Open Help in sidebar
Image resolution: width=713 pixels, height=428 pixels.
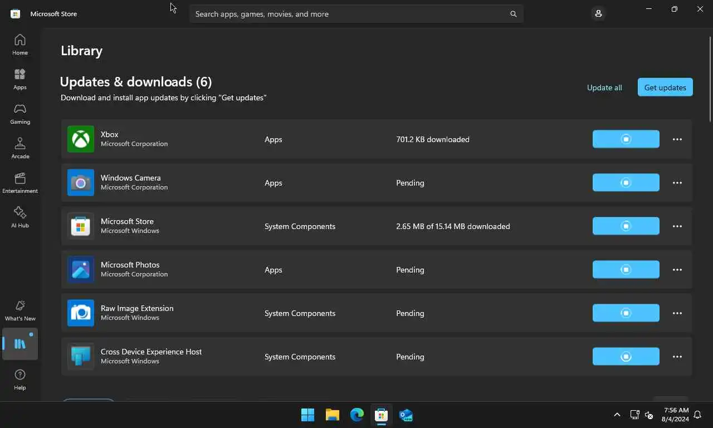(19, 380)
